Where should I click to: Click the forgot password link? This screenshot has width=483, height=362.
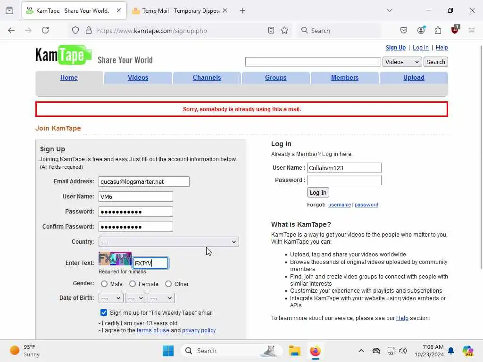[366, 205]
